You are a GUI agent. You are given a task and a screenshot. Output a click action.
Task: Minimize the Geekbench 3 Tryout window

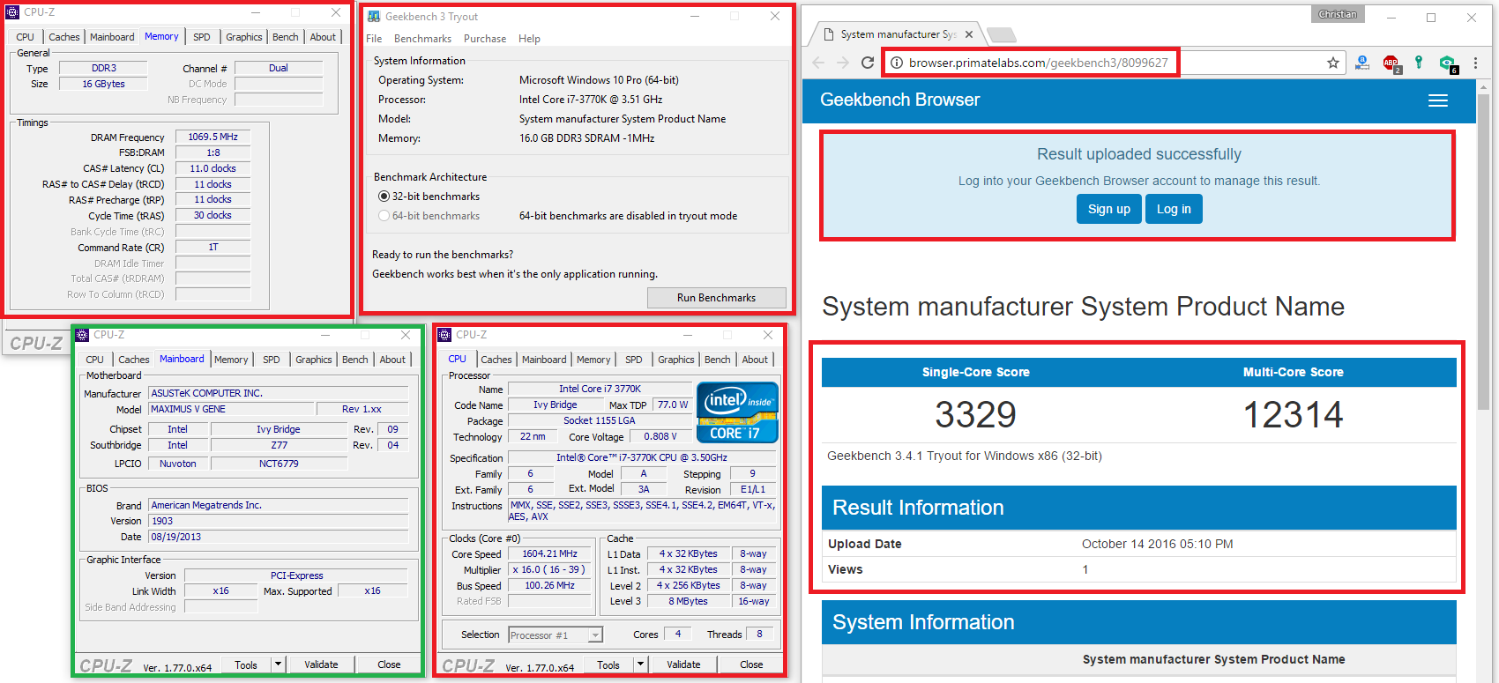(695, 16)
